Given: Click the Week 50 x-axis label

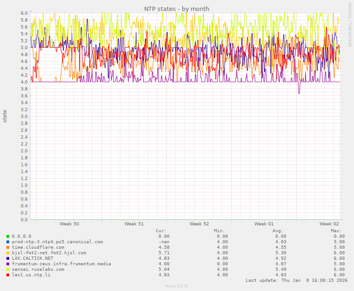Looking at the screenshot, I should [69, 224].
